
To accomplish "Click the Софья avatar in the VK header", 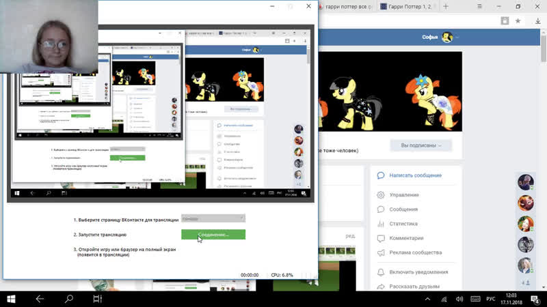I will pyautogui.click(x=447, y=37).
